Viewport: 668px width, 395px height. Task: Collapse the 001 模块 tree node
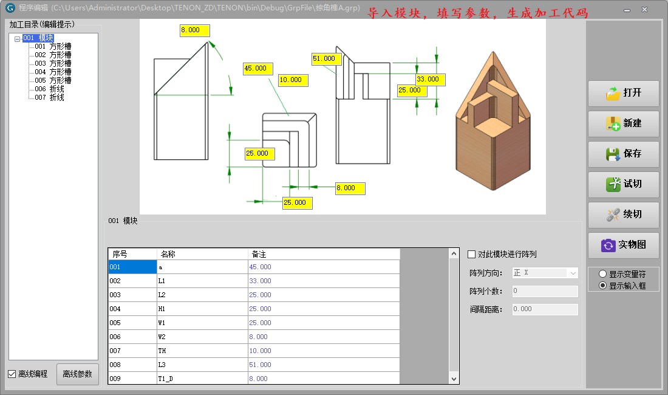pyautogui.click(x=17, y=38)
